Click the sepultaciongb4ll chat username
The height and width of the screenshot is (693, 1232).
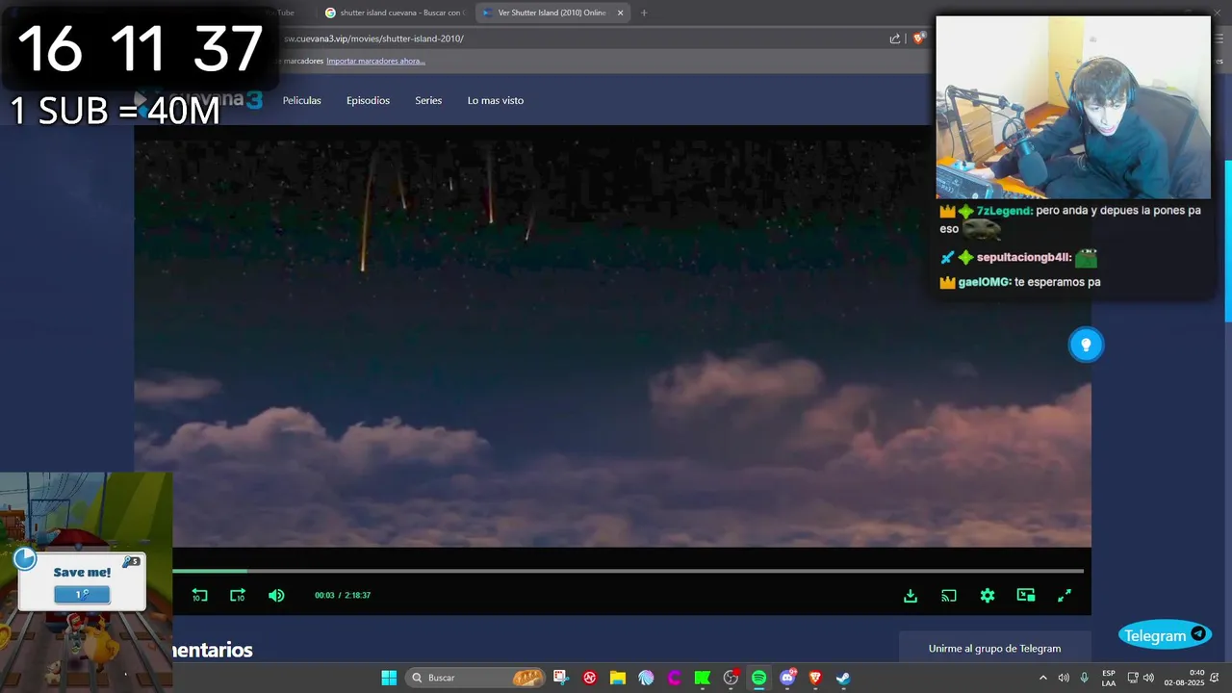1023,258
